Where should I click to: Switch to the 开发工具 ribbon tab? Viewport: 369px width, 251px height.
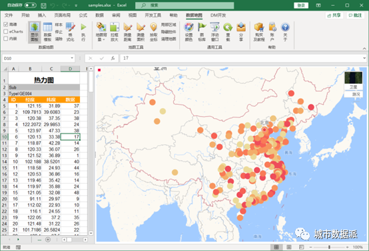point(153,15)
